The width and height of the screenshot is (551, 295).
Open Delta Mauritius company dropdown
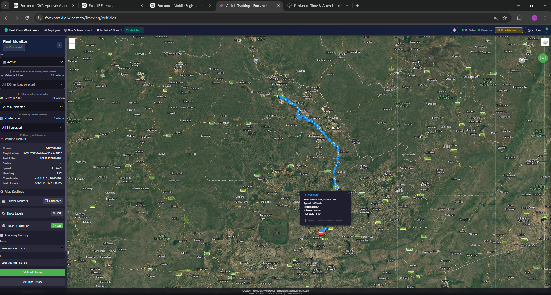pos(509,30)
